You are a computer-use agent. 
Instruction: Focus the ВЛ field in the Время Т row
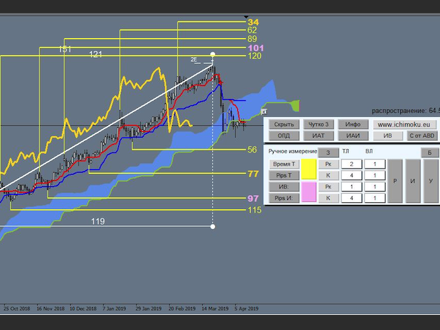click(375, 164)
